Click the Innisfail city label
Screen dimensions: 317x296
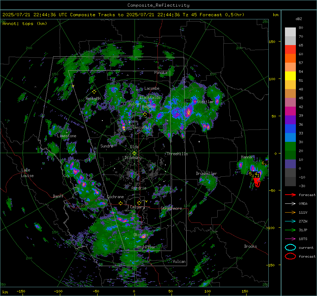142,127
